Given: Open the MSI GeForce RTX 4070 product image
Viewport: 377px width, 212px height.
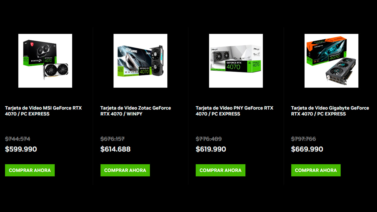Looking at the screenshot, I should (45, 61).
